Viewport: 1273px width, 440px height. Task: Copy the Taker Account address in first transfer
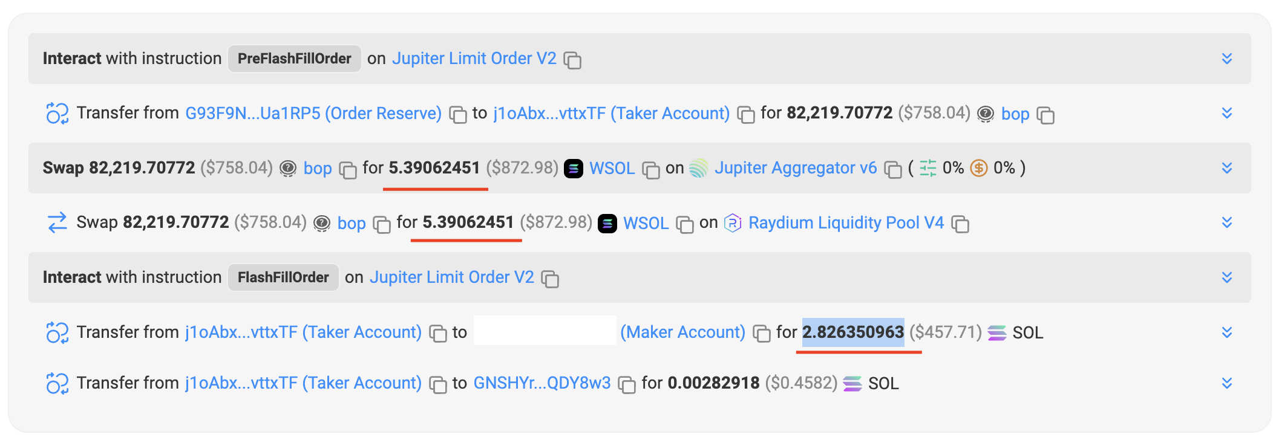point(746,115)
